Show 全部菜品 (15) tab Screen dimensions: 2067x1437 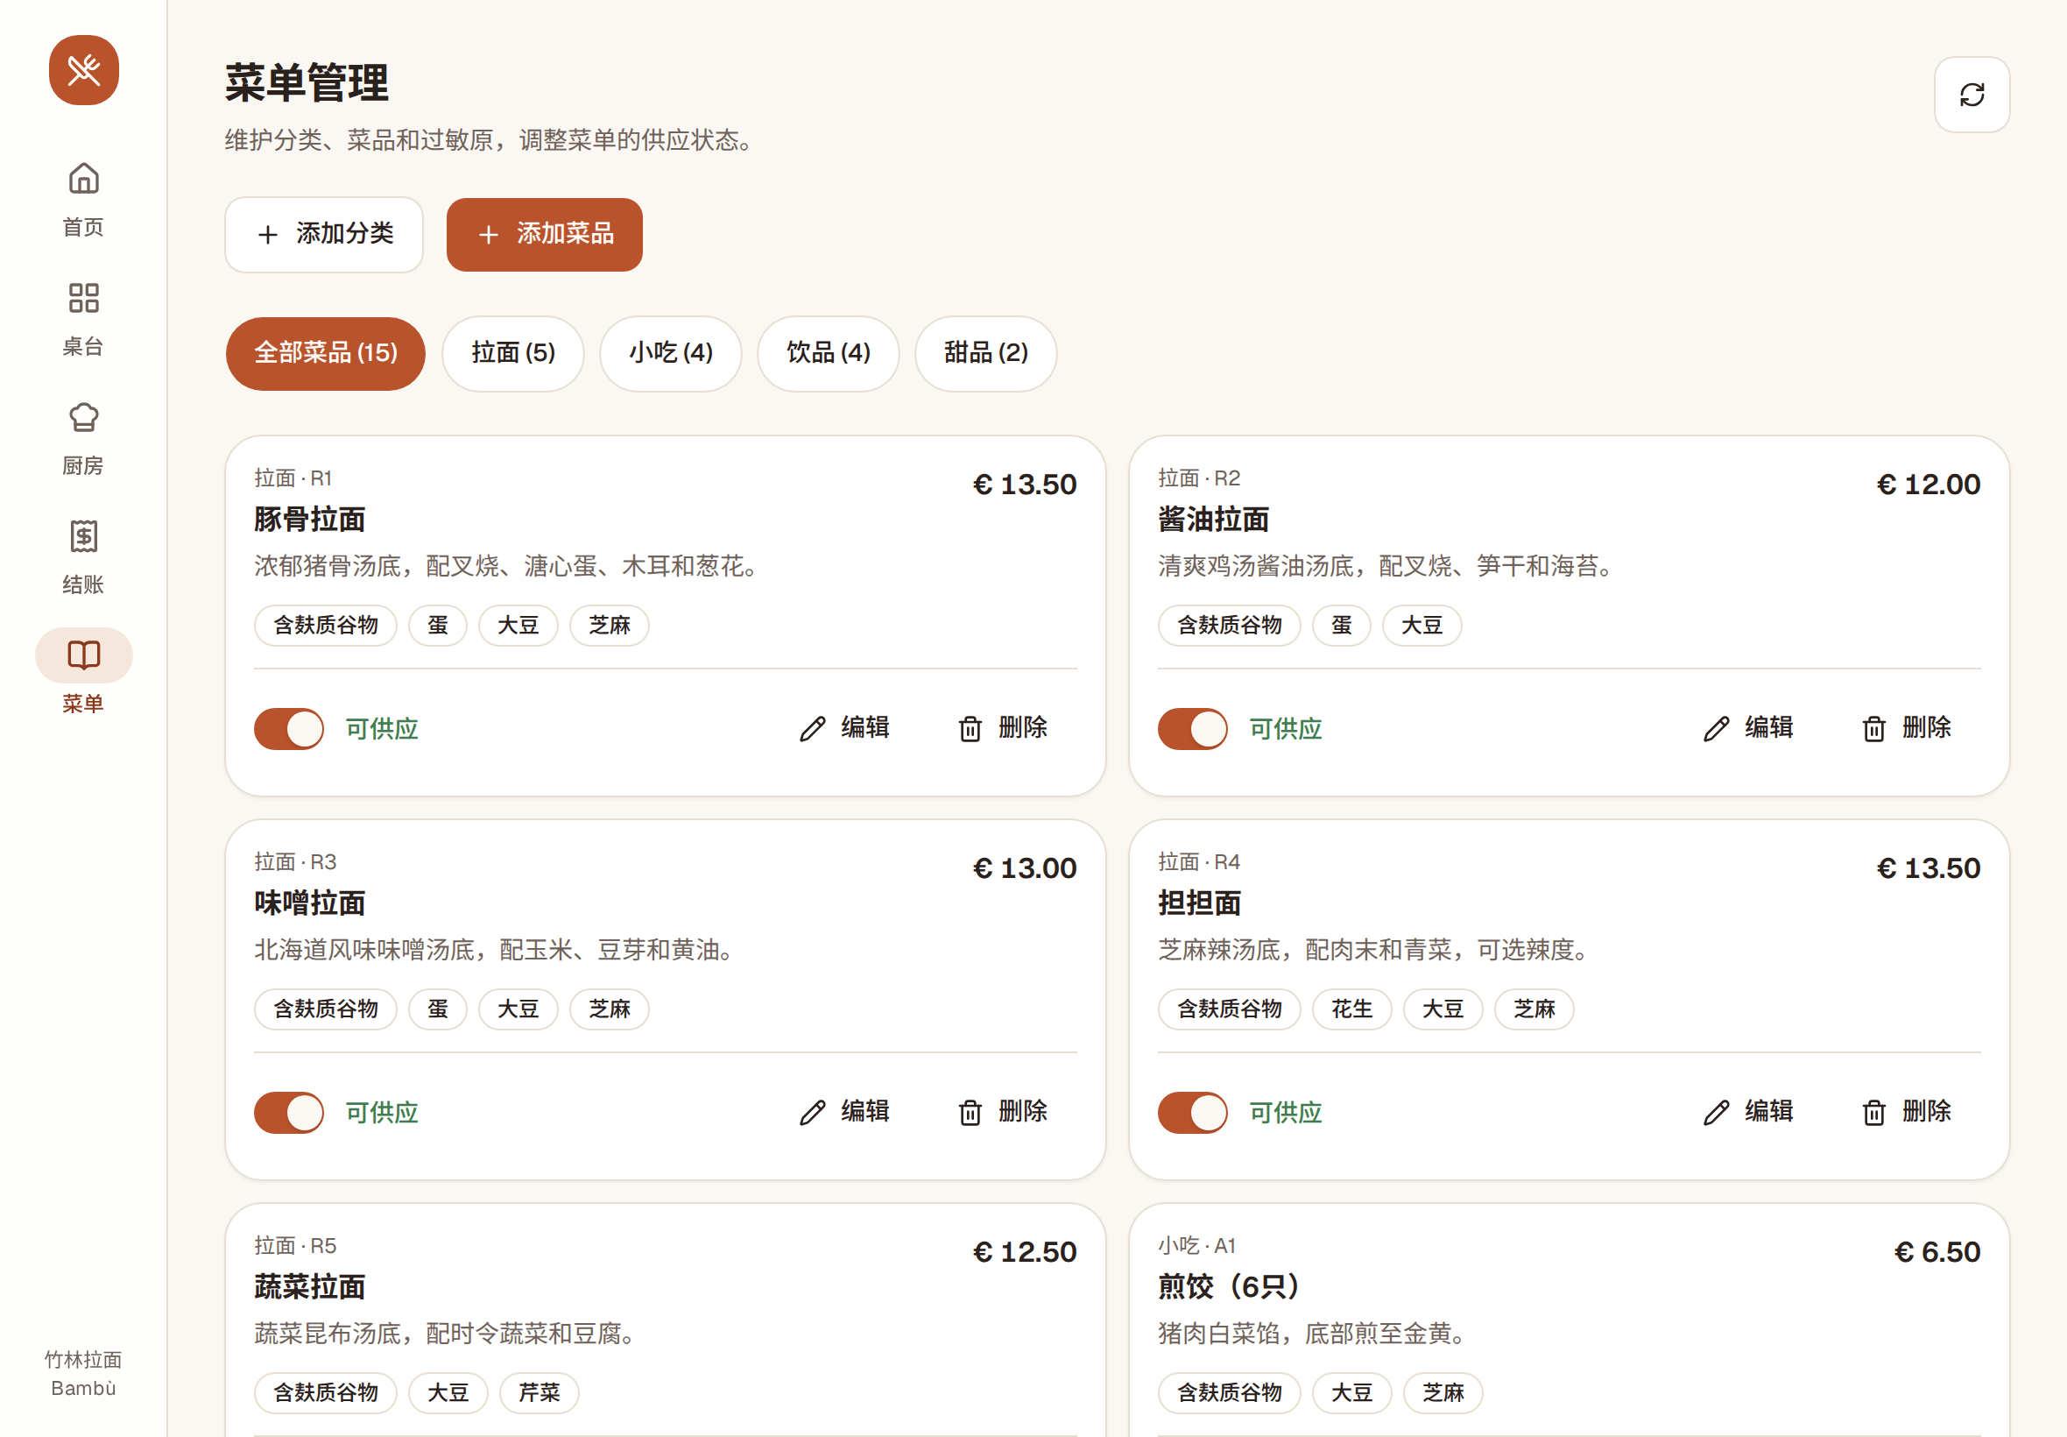coord(326,353)
